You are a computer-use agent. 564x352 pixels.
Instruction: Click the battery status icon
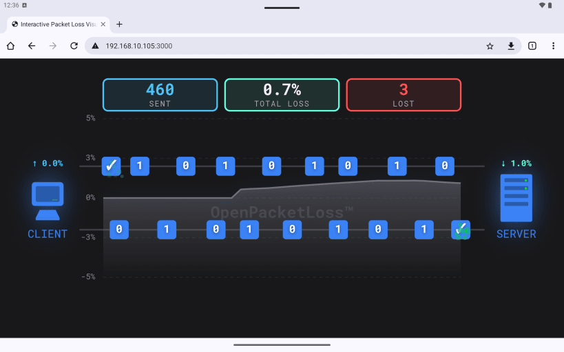550,5
